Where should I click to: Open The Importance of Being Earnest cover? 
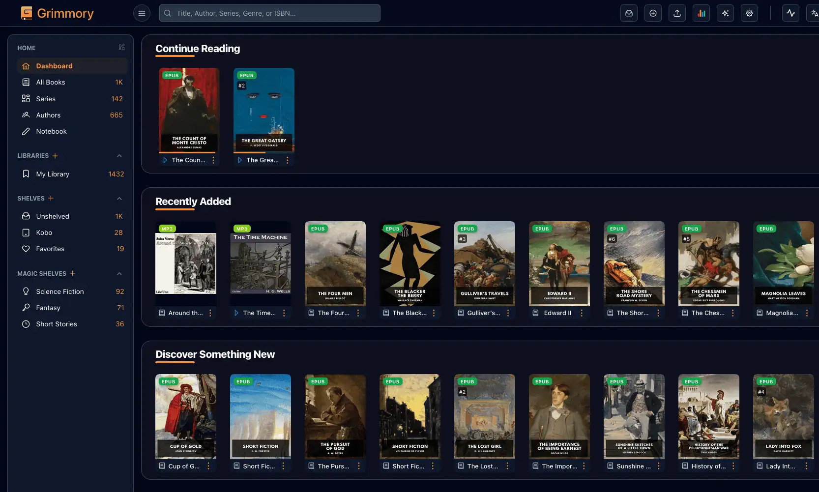(559, 416)
